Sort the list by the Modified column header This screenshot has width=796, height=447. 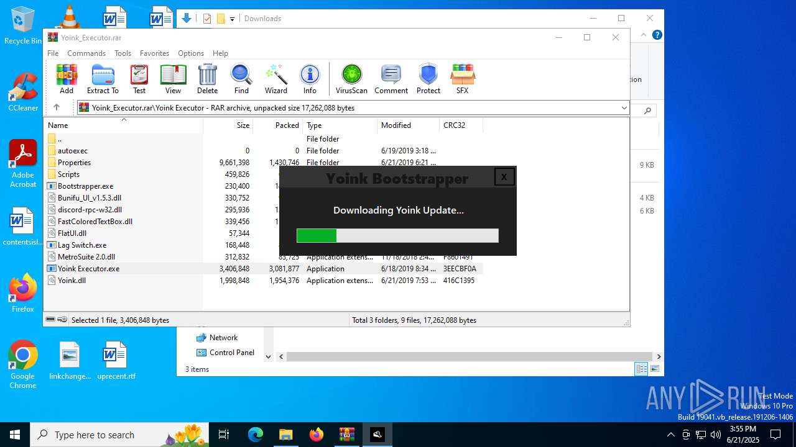point(408,125)
